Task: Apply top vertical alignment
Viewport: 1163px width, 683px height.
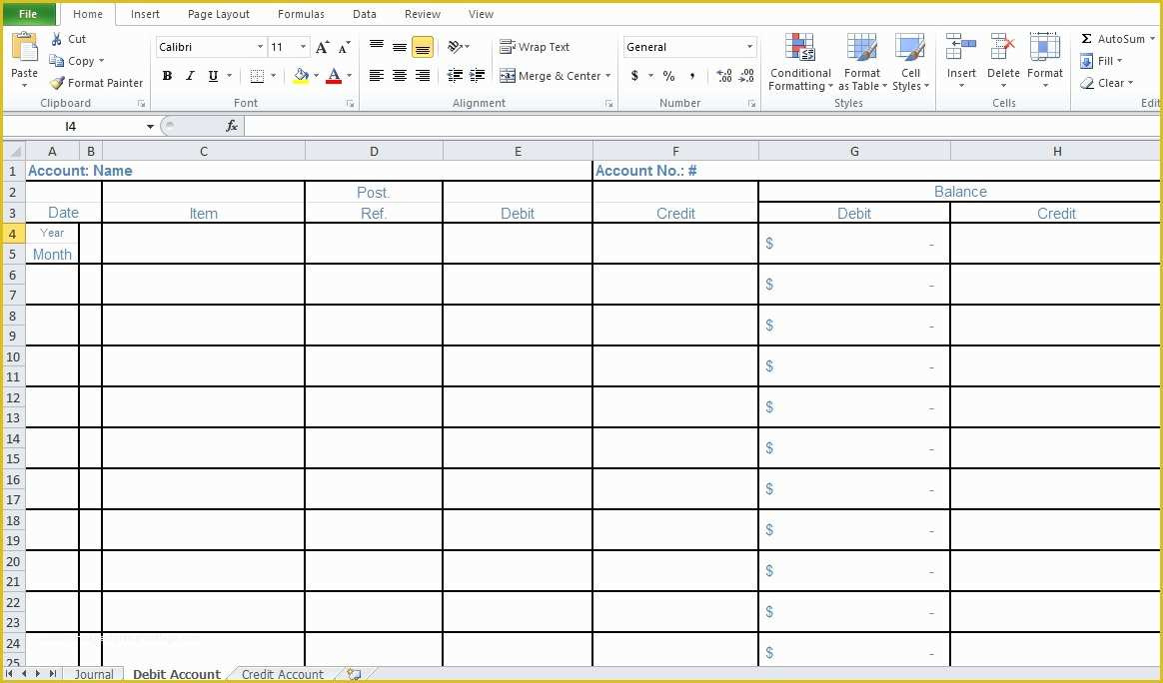Action: (377, 47)
